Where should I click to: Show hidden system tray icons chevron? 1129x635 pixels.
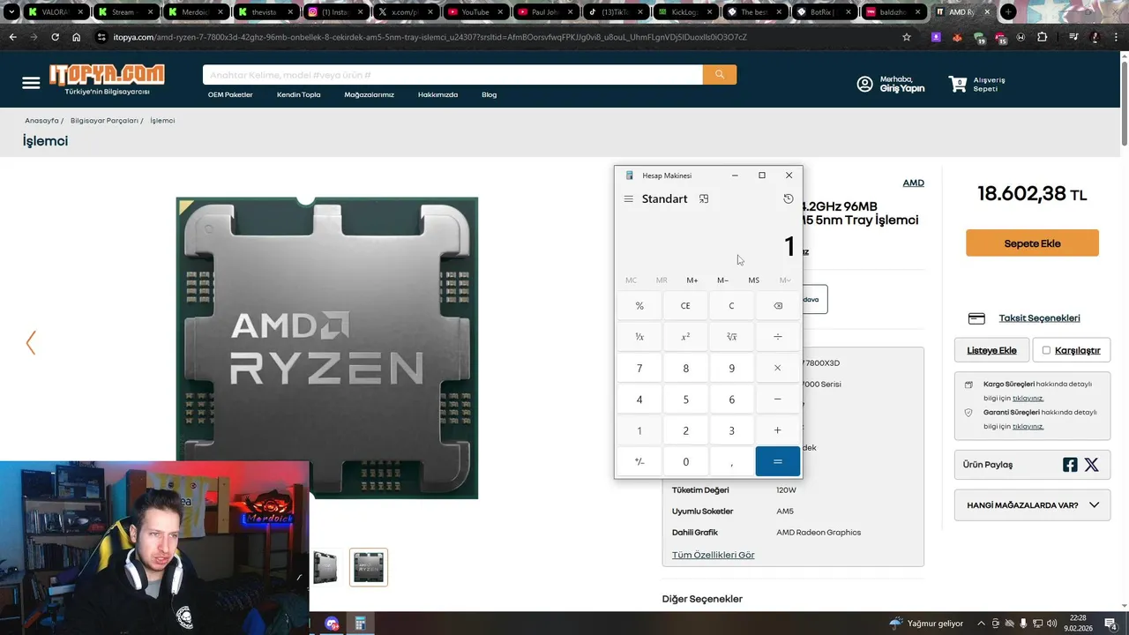(981, 624)
